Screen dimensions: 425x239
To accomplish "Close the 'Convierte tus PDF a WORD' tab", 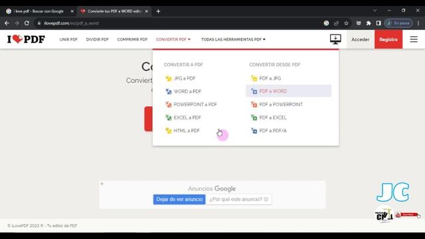I will [x=146, y=11].
